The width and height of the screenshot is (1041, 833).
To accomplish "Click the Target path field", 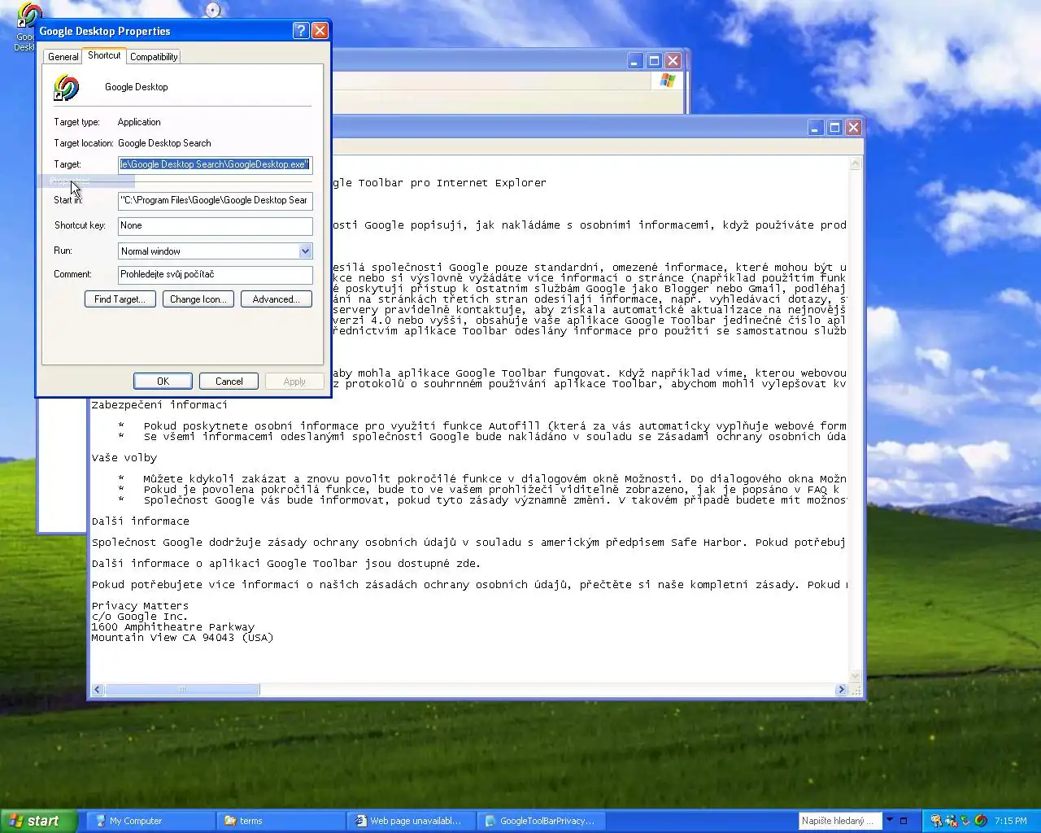I will coord(215,164).
